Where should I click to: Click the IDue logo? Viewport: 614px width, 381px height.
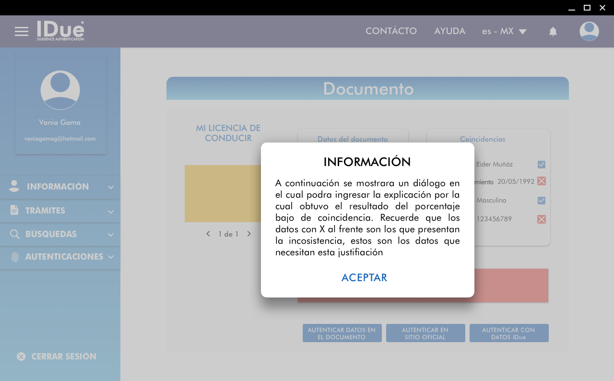coord(60,31)
